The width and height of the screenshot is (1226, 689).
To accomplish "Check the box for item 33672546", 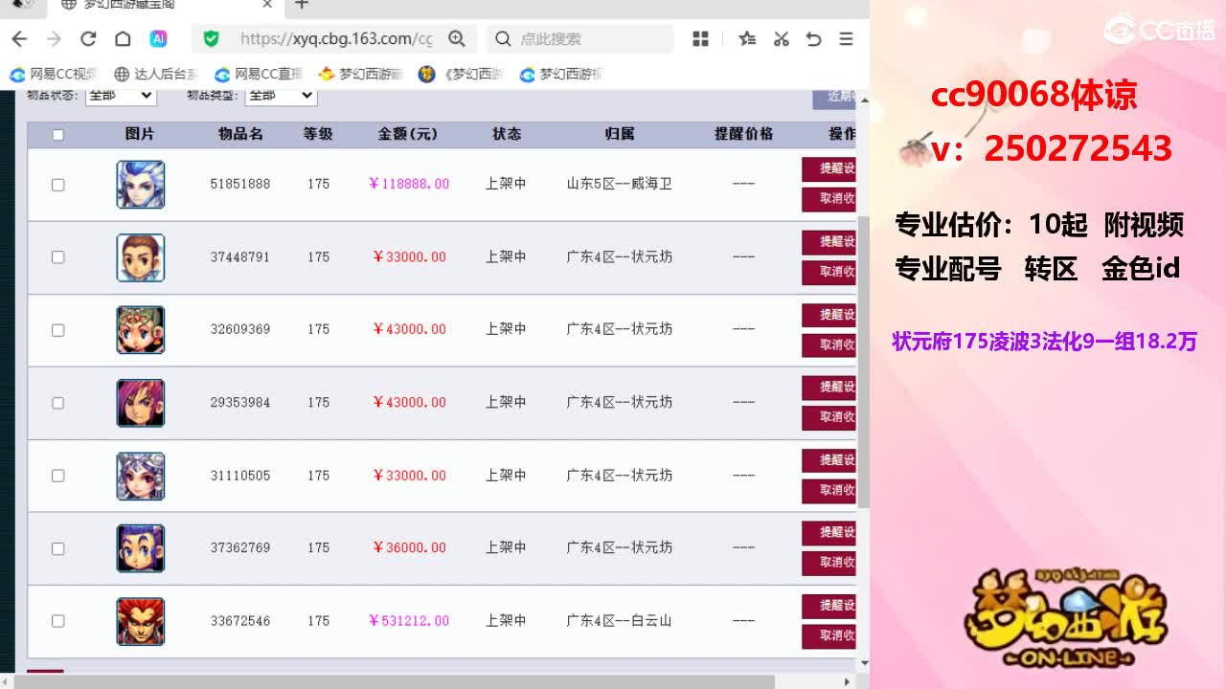I will click(57, 621).
